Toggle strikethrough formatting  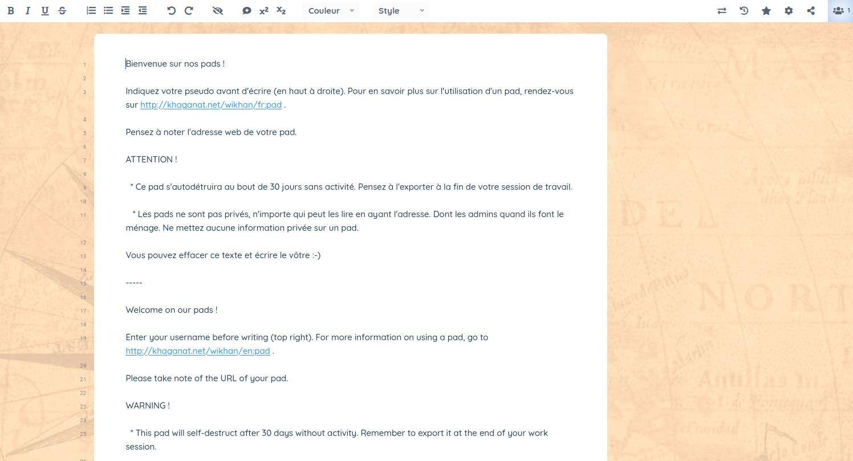click(x=62, y=11)
